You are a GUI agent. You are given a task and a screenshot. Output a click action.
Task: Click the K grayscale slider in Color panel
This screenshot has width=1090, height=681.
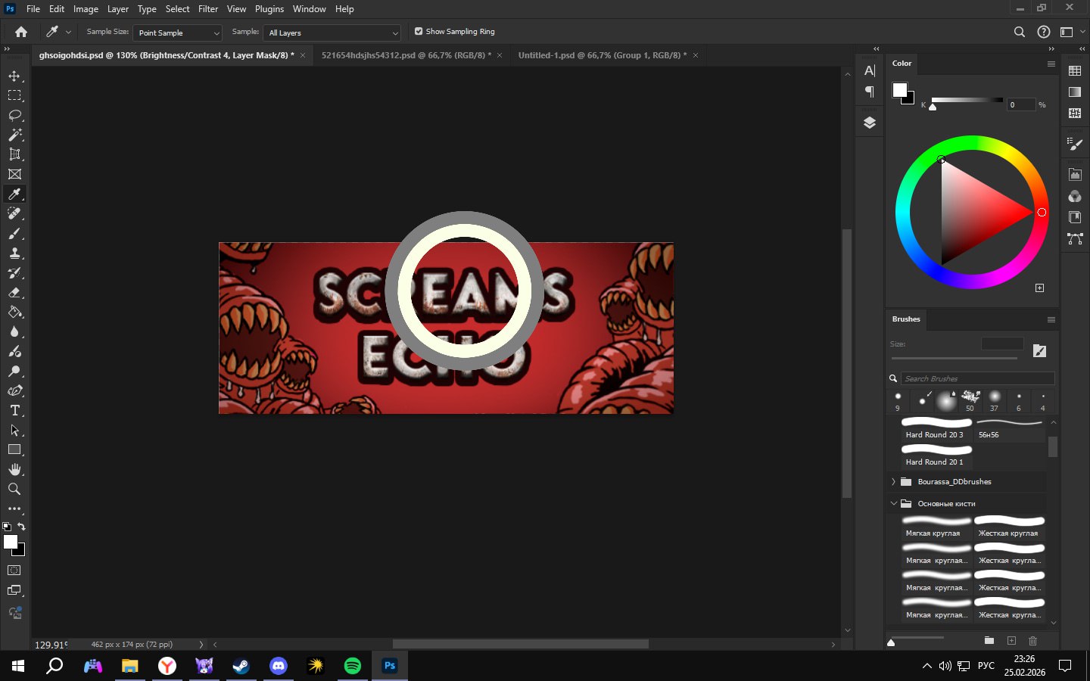[x=967, y=101]
